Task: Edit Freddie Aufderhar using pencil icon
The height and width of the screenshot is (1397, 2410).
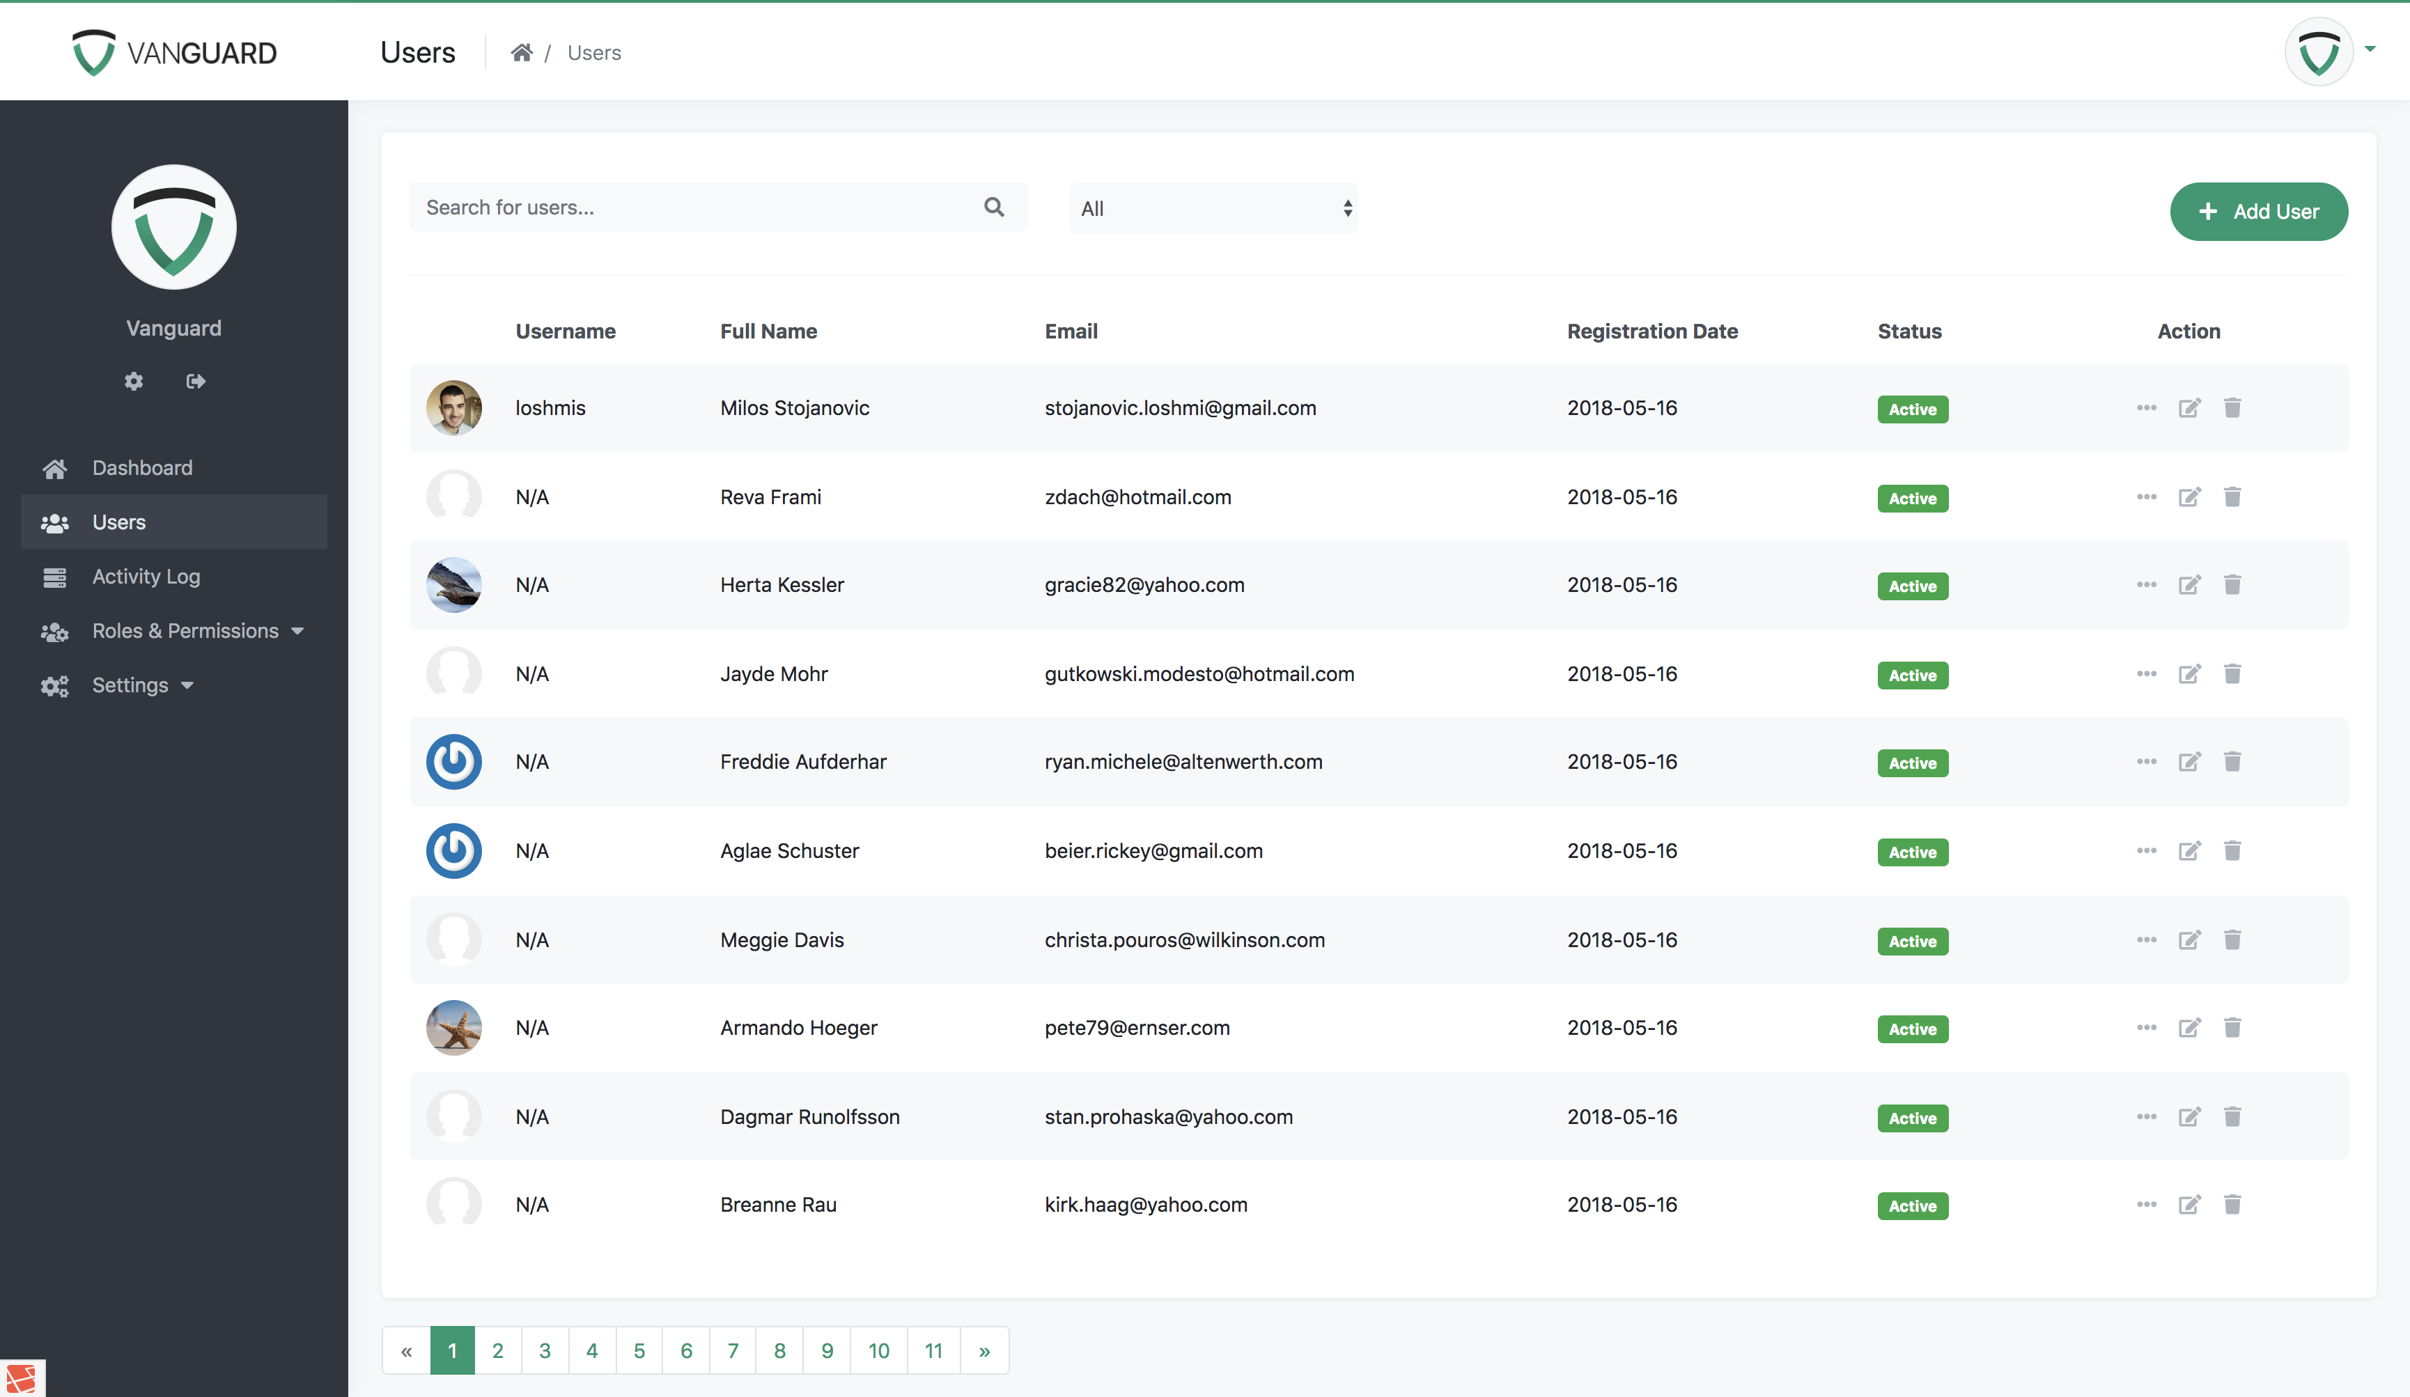Action: click(x=2189, y=762)
